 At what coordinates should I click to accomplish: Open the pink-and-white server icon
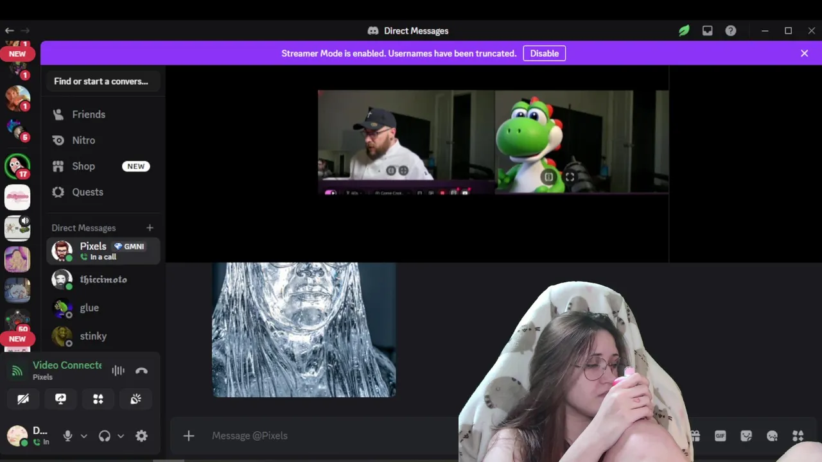[17, 198]
